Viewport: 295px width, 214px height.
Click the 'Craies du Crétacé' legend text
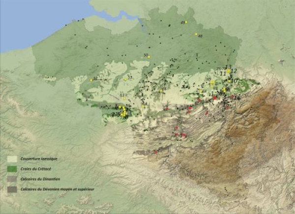click(36, 169)
